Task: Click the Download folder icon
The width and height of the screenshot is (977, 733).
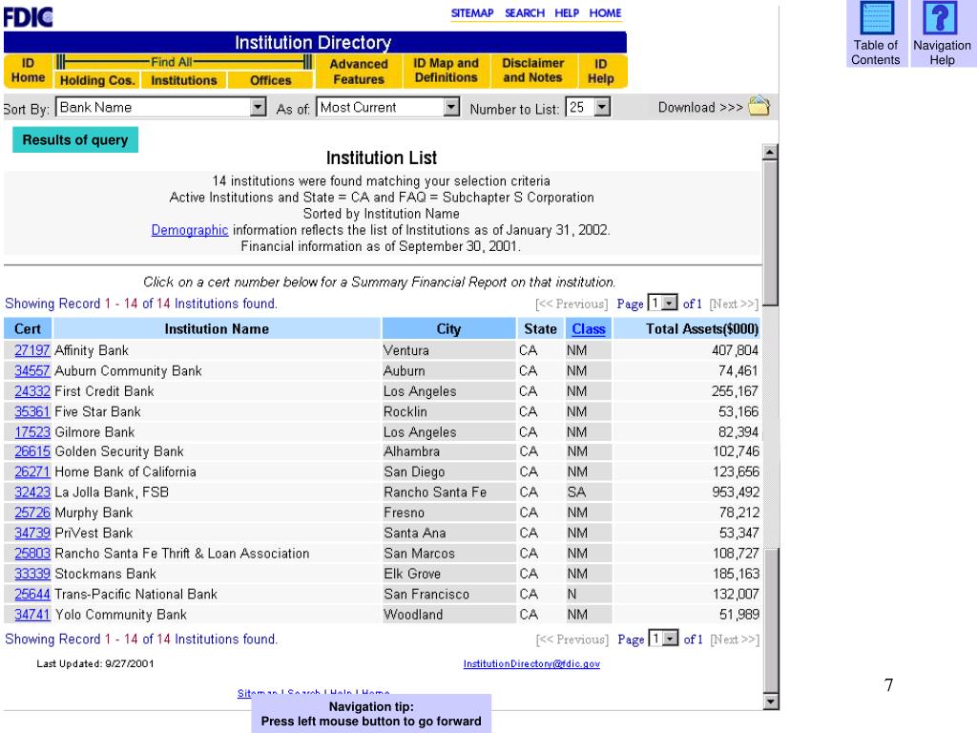Action: click(759, 107)
